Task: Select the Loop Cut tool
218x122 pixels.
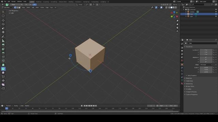Action: (x=3, y=57)
